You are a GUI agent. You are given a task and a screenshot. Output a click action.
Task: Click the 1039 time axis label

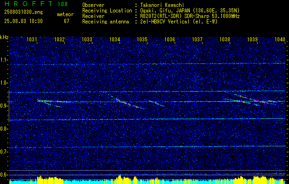(x=253, y=39)
